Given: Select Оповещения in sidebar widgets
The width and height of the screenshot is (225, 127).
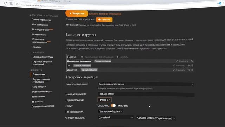Looking at the screenshot, I should tap(39, 74).
